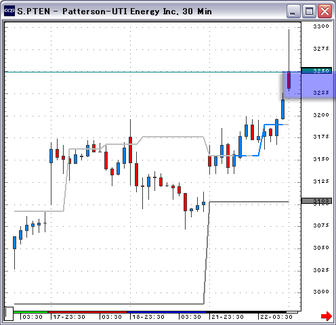Maximize the Patterson-UTI chart window
336x325 pixels.
[x=309, y=11]
